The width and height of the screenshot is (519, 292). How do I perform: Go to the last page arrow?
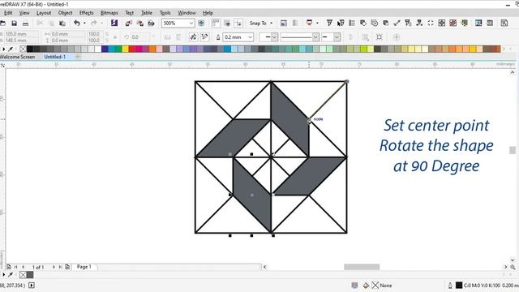click(60, 267)
